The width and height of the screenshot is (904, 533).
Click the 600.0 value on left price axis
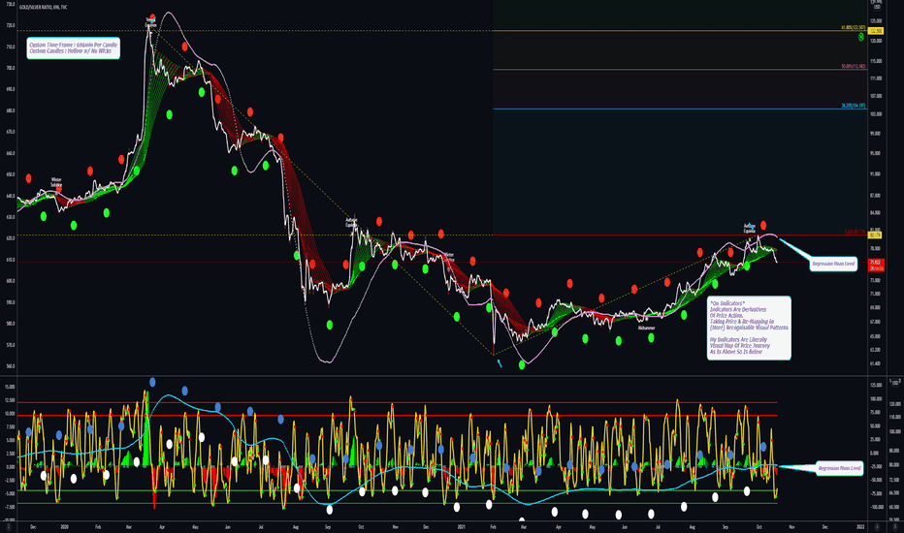pyautogui.click(x=11, y=281)
